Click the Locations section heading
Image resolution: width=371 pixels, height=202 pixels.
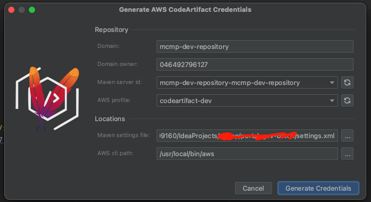click(x=110, y=119)
